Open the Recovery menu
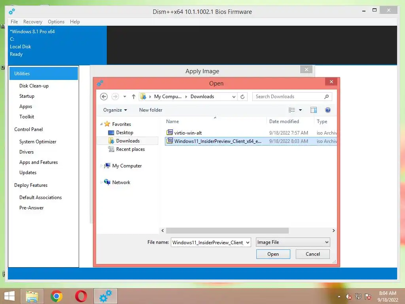 pos(33,22)
